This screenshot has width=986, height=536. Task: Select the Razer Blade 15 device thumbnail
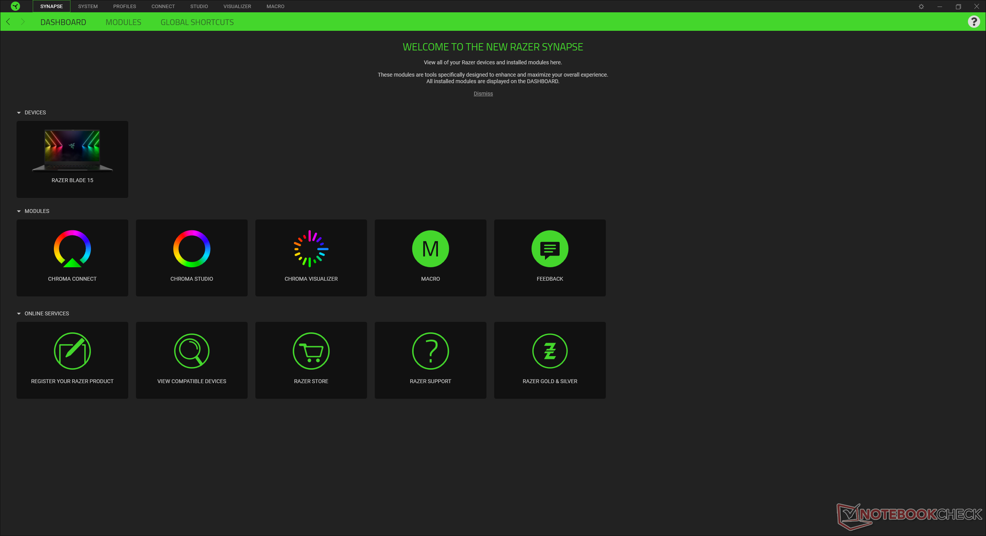click(x=72, y=150)
